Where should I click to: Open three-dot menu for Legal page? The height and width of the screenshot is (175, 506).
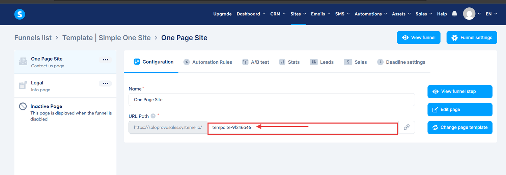point(105,83)
